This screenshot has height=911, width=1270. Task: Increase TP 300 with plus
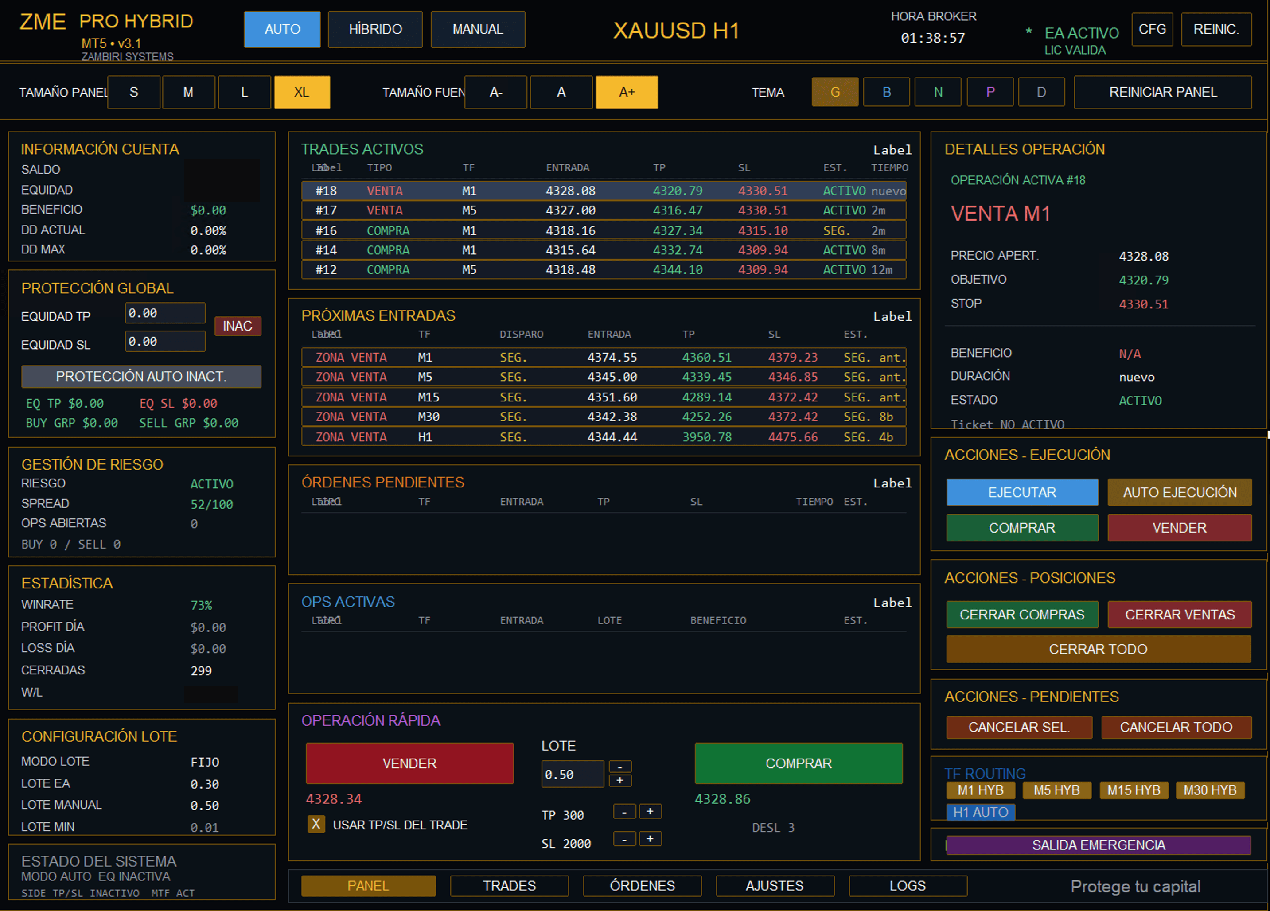point(650,811)
